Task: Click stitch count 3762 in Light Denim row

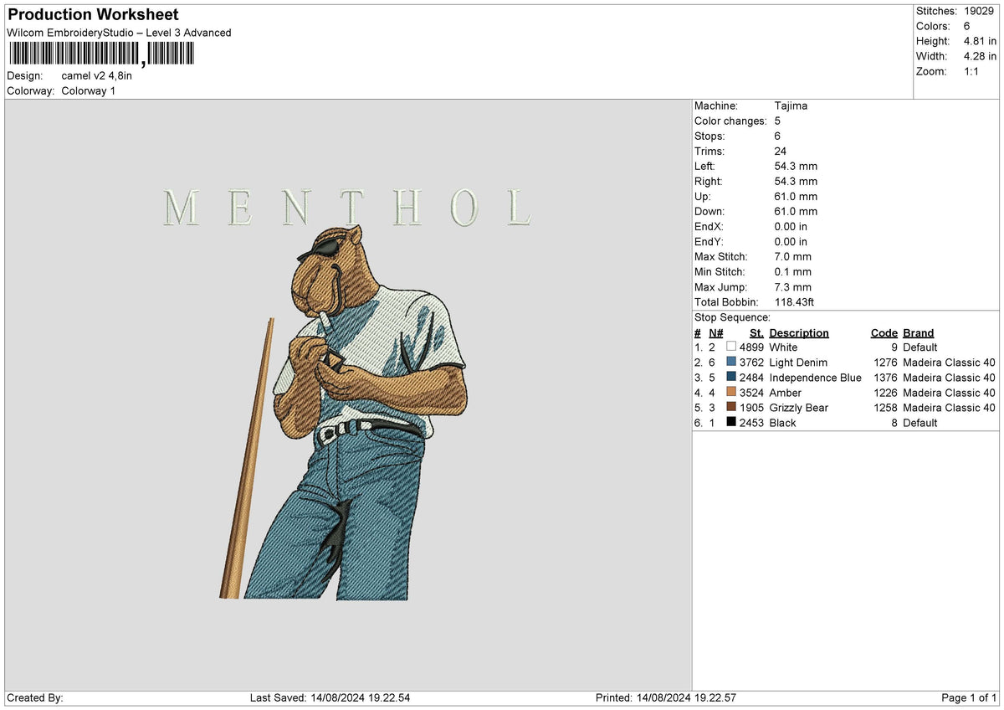Action: [x=751, y=362]
